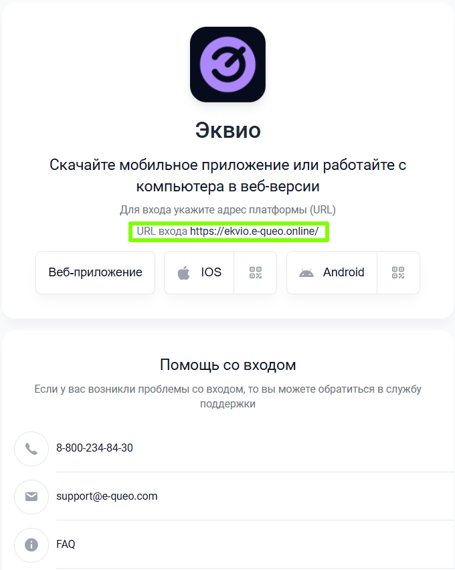The width and height of the screenshot is (455, 570).
Task: Click the purple Эквио app logo
Action: point(227,64)
